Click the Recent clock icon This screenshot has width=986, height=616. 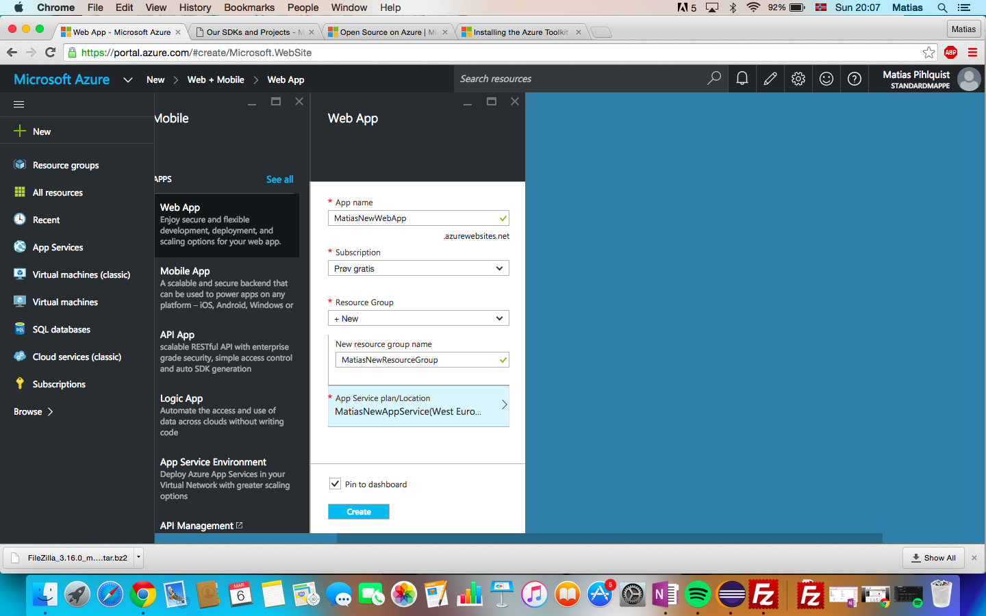(20, 219)
